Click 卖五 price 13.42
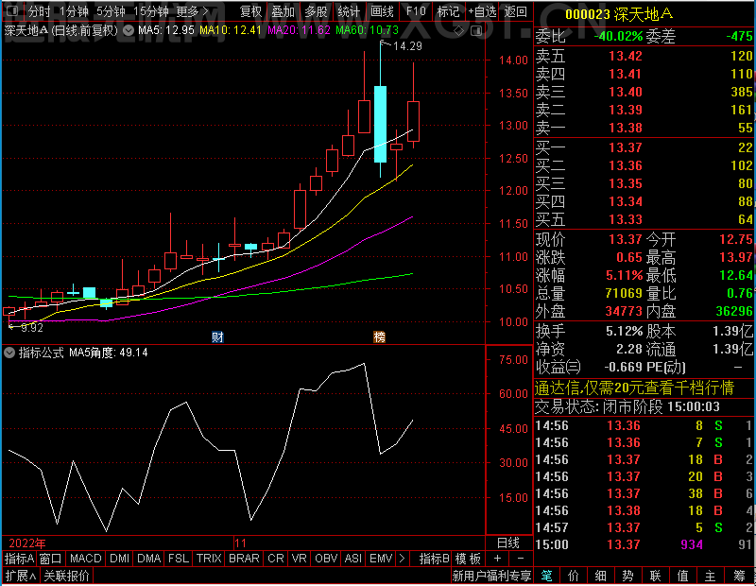The width and height of the screenshot is (756, 586). coord(626,56)
